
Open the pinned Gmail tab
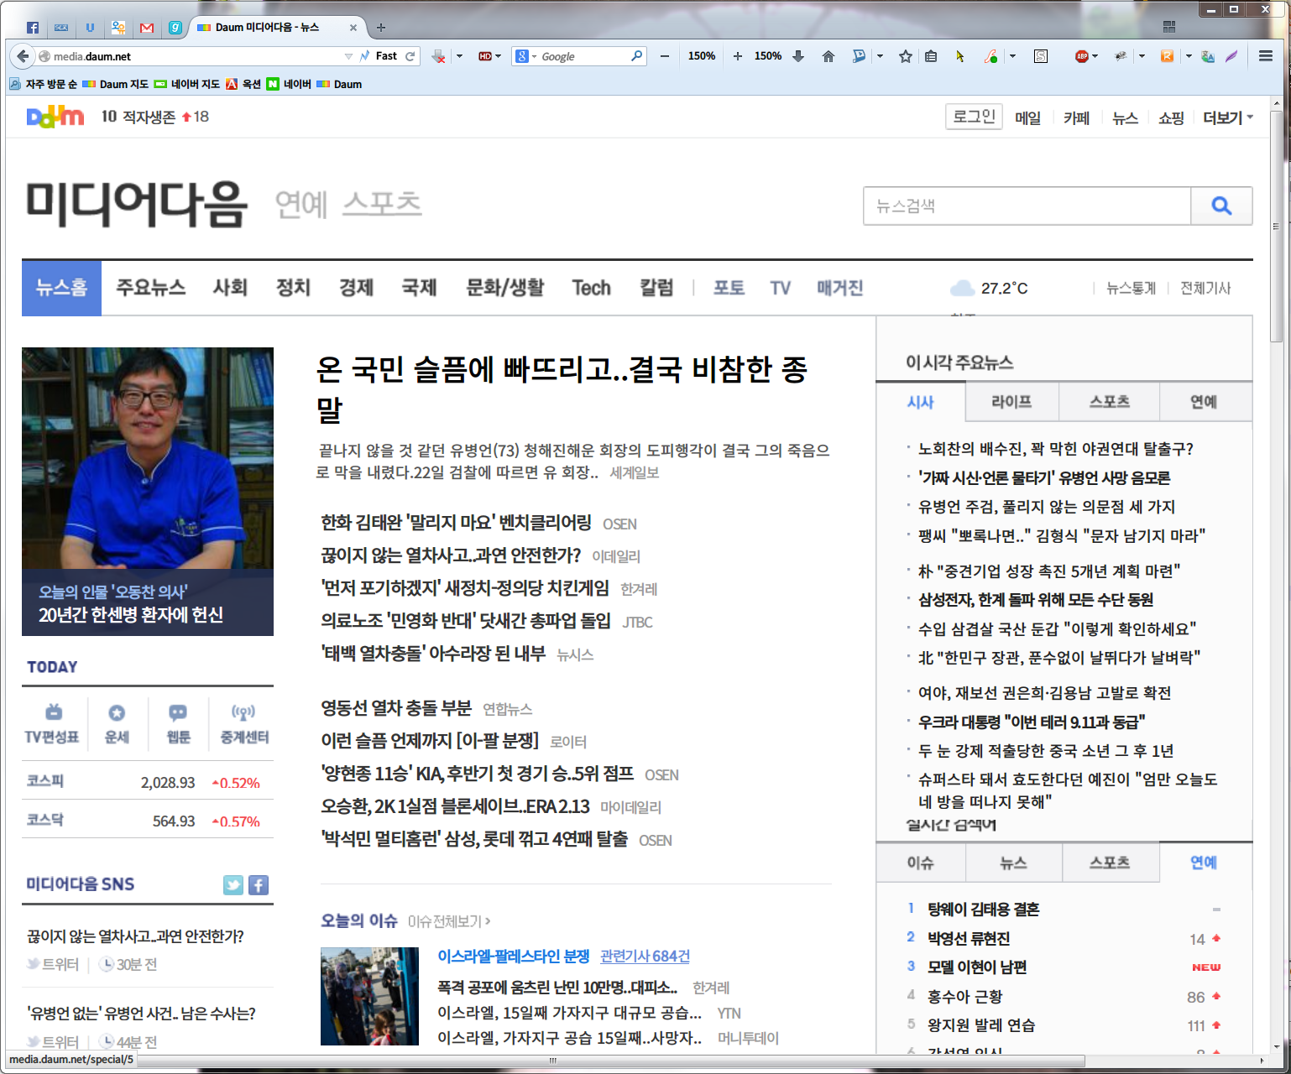click(147, 28)
